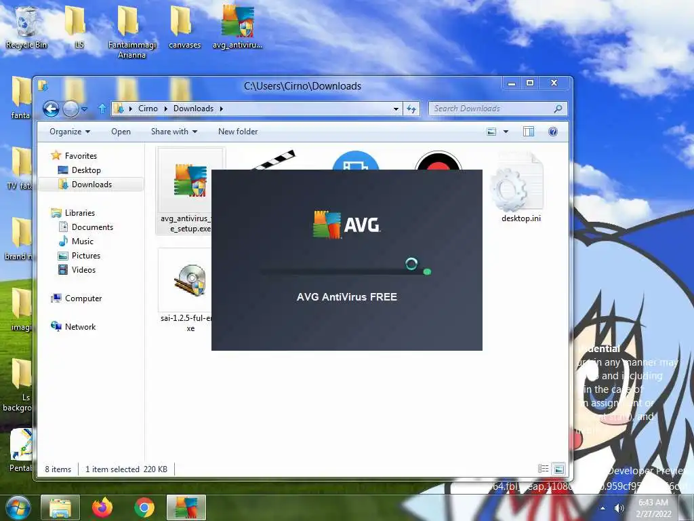Open the Pental desktop shortcut
The height and width of the screenshot is (521, 694).
pos(21,451)
